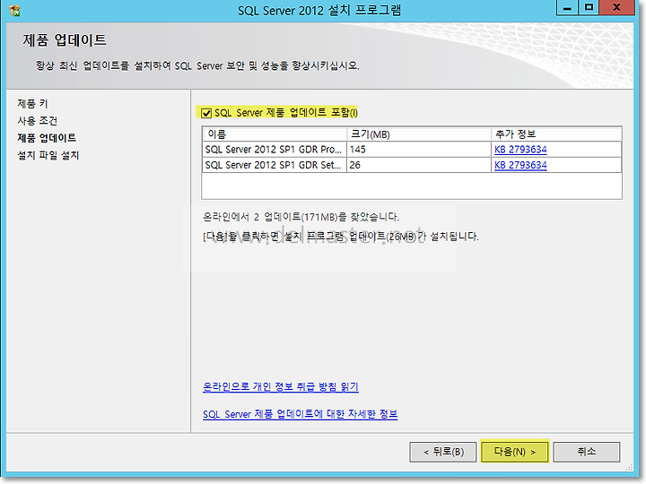Minimize the setup window
Image resolution: width=646 pixels, height=484 pixels.
[567, 8]
